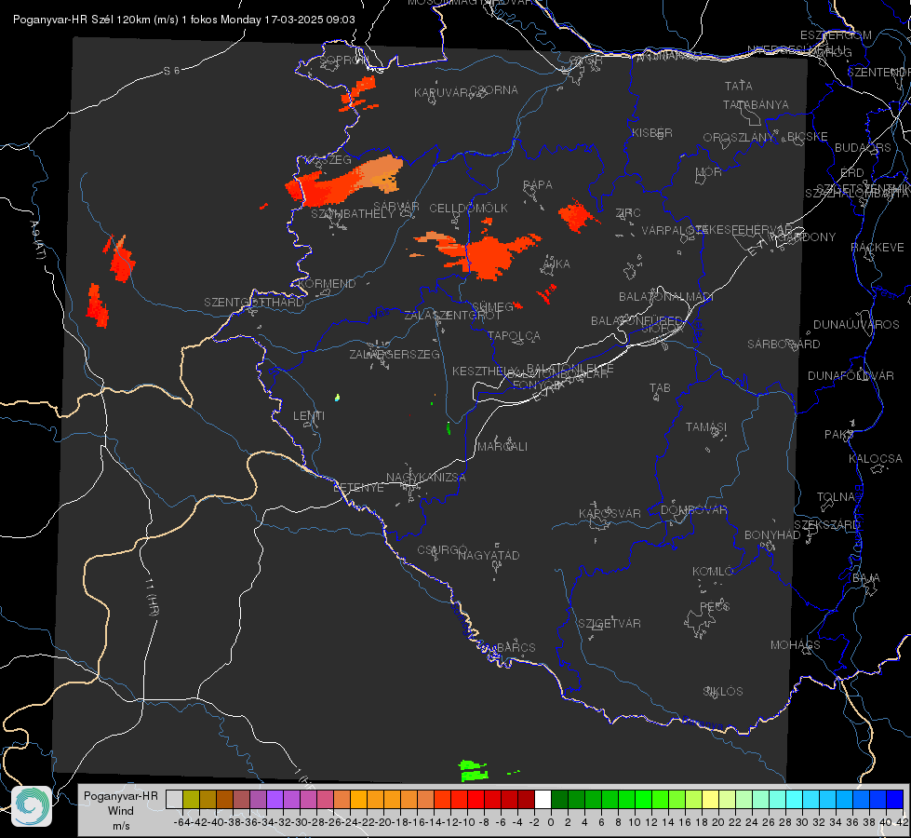Screen dimensions: 911x838
Task: Click the KISBER city label
Action: click(x=652, y=132)
